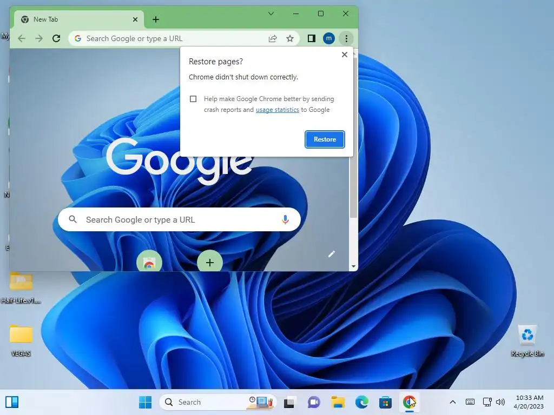
Task: Show hidden system tray icons
Action: [x=453, y=402]
